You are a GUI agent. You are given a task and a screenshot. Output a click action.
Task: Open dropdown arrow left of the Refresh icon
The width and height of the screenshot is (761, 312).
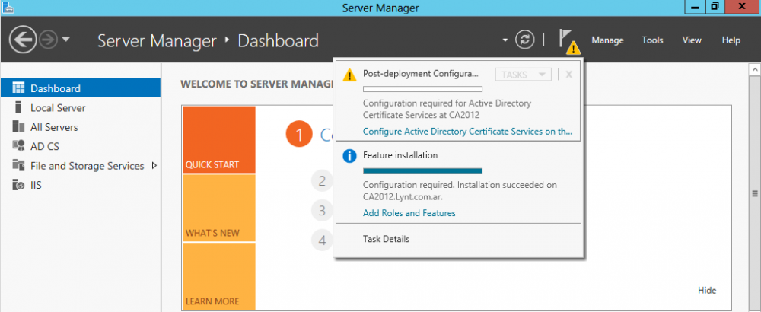click(505, 40)
